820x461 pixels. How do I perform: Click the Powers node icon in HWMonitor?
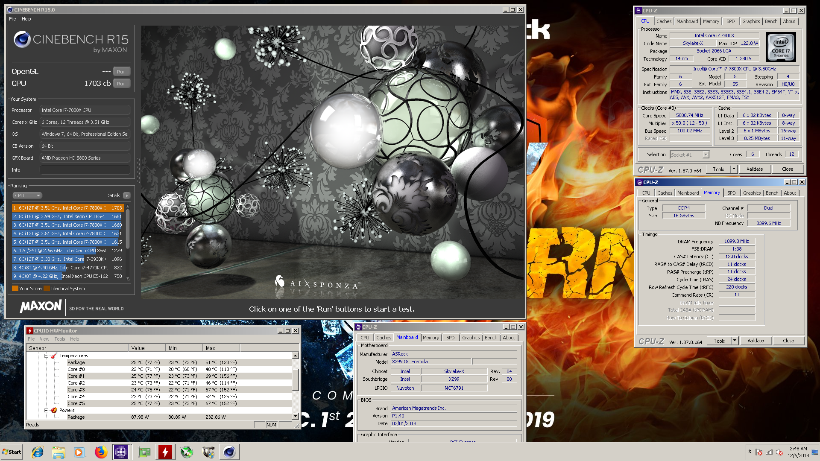coord(54,410)
